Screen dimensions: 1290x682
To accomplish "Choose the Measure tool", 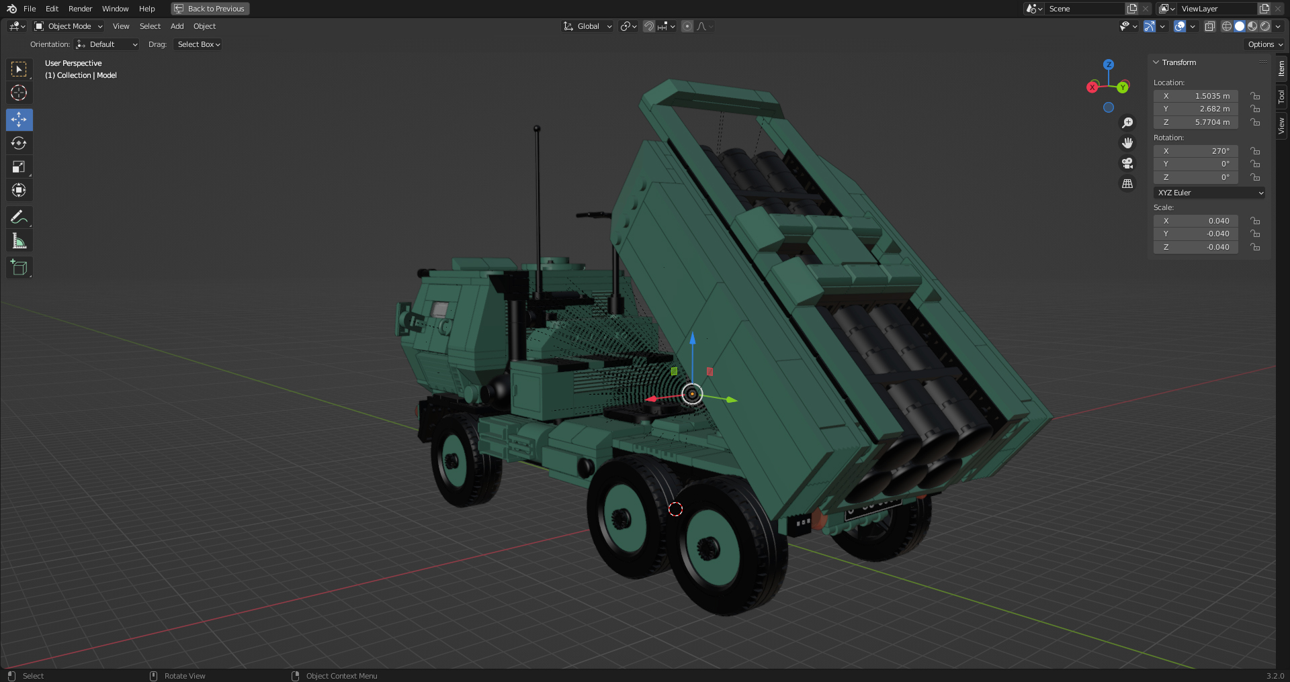I will 19,241.
